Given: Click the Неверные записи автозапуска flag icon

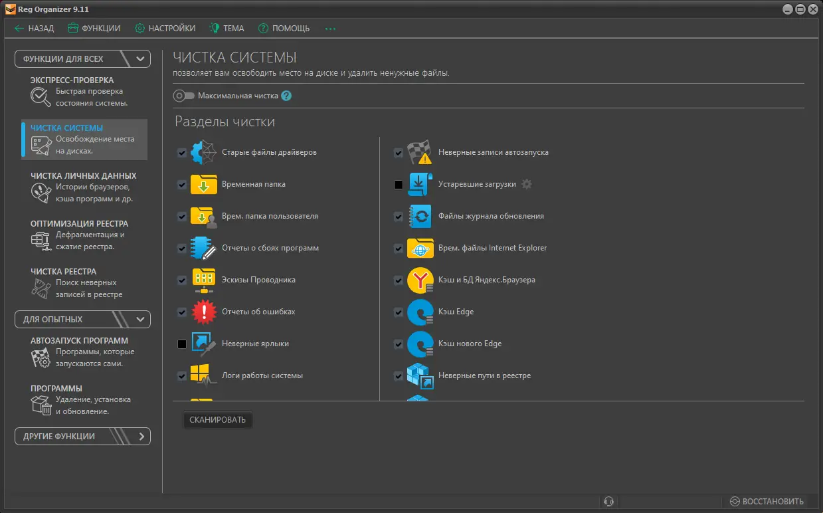Looking at the screenshot, I should pos(420,152).
